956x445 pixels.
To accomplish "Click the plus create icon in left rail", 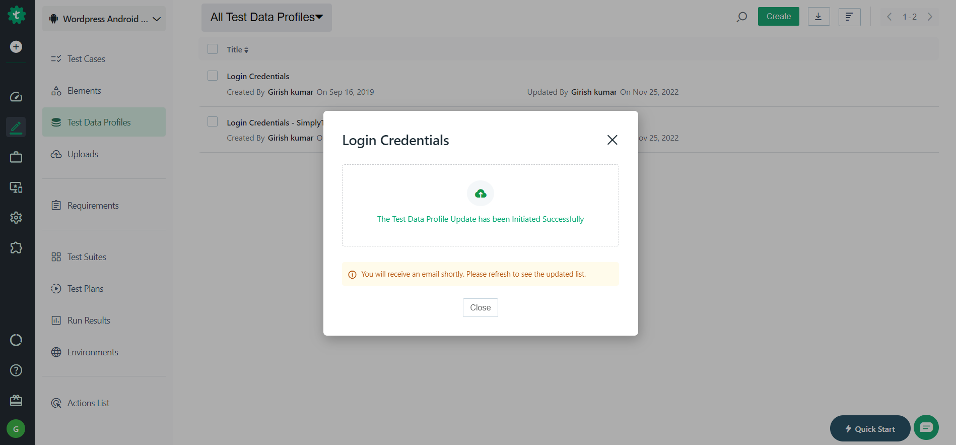I will tap(16, 47).
